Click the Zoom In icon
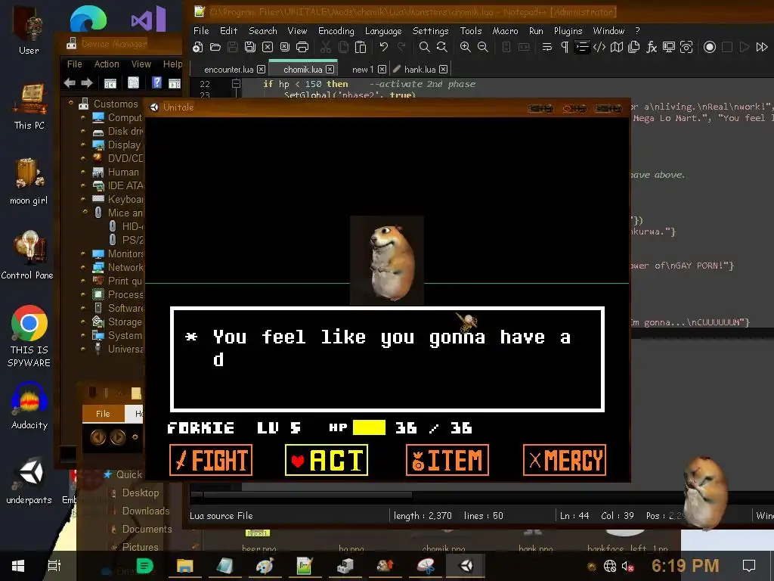The height and width of the screenshot is (581, 774). tap(465, 47)
